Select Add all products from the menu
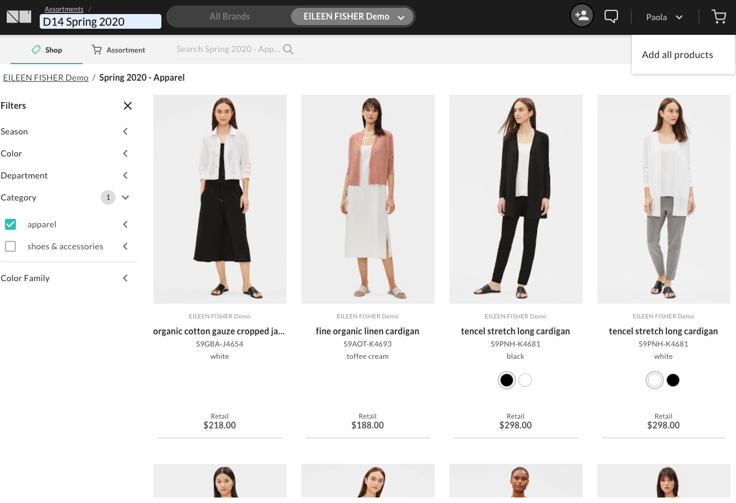Screen dimensions: 736x503 coord(677,54)
